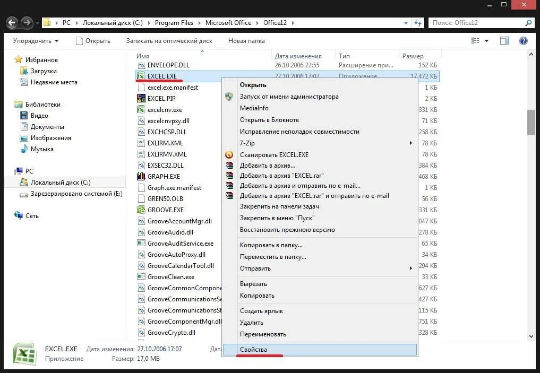
Task: Open Документы library
Action: pos(47,127)
